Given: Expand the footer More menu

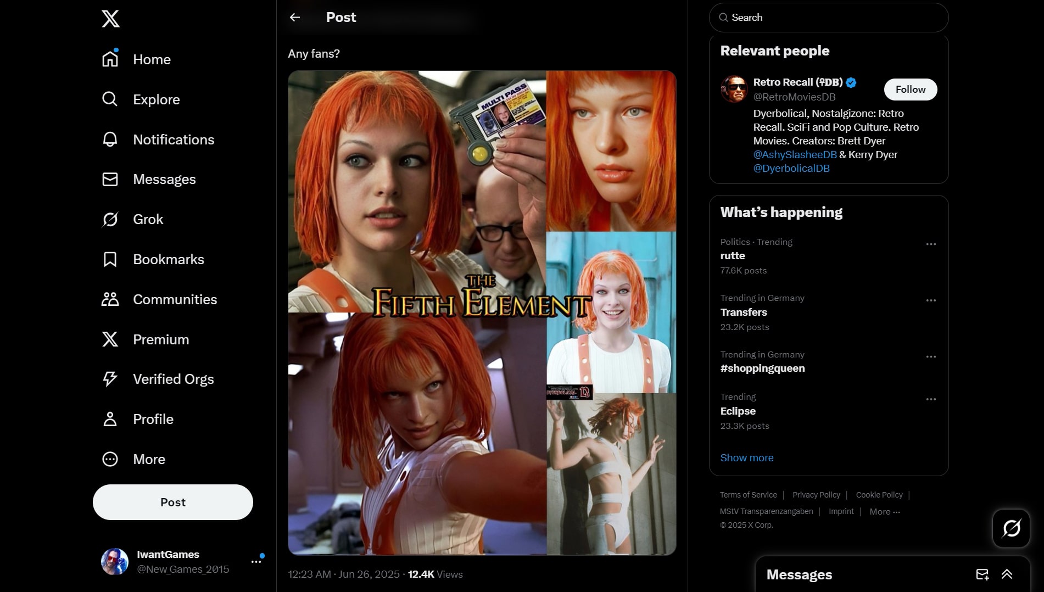Looking at the screenshot, I should click(885, 511).
